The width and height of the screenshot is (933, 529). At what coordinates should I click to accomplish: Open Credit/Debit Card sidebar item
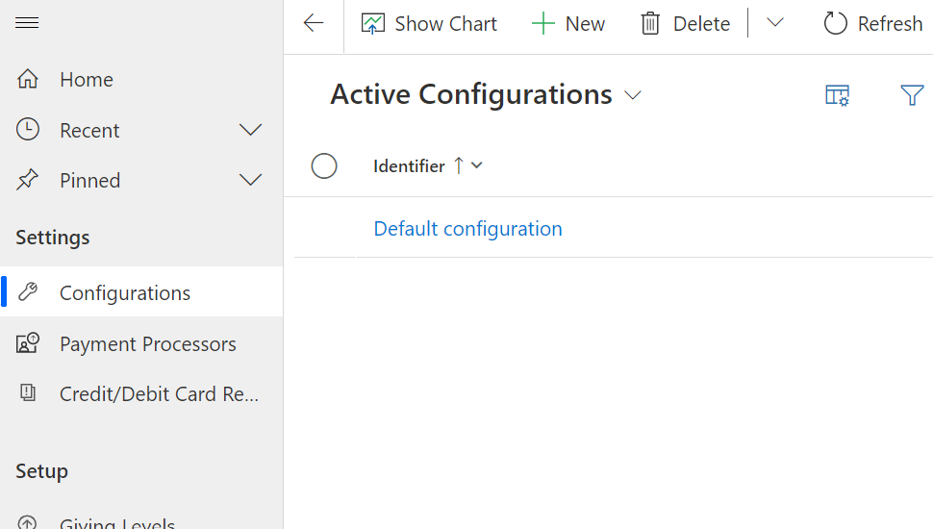(159, 394)
